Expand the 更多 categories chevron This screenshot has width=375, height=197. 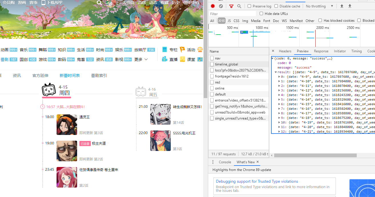tap(146, 59)
